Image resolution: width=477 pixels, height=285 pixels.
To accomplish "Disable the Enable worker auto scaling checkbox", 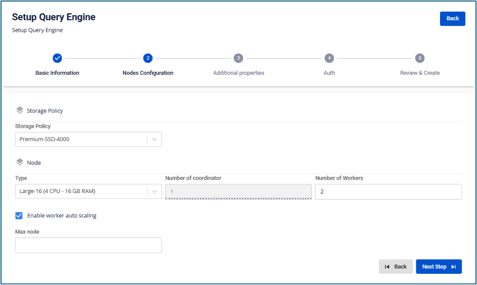I will click(x=19, y=216).
